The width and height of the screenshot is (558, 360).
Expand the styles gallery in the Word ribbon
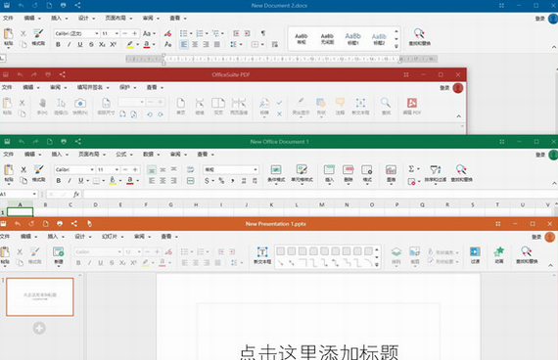[396, 46]
